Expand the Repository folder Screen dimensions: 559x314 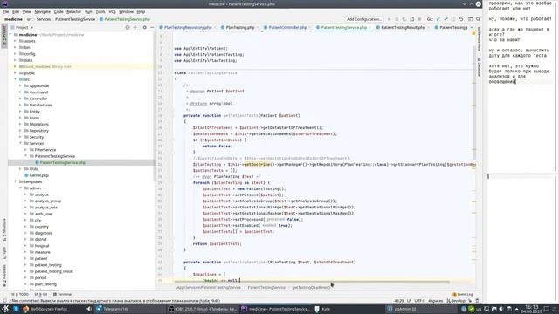pos(21,131)
